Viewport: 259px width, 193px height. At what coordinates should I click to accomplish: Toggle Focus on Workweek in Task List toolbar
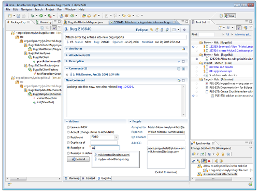point(239,27)
